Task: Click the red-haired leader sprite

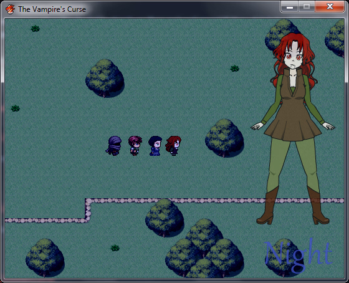Action: [x=173, y=146]
